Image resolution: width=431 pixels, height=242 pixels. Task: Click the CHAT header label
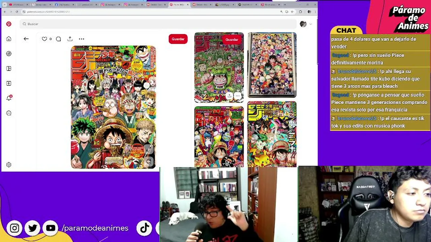(346, 31)
